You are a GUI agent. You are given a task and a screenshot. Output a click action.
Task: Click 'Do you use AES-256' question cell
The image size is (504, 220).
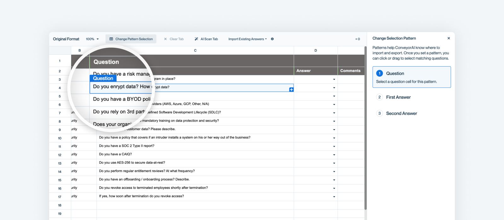(x=195, y=163)
